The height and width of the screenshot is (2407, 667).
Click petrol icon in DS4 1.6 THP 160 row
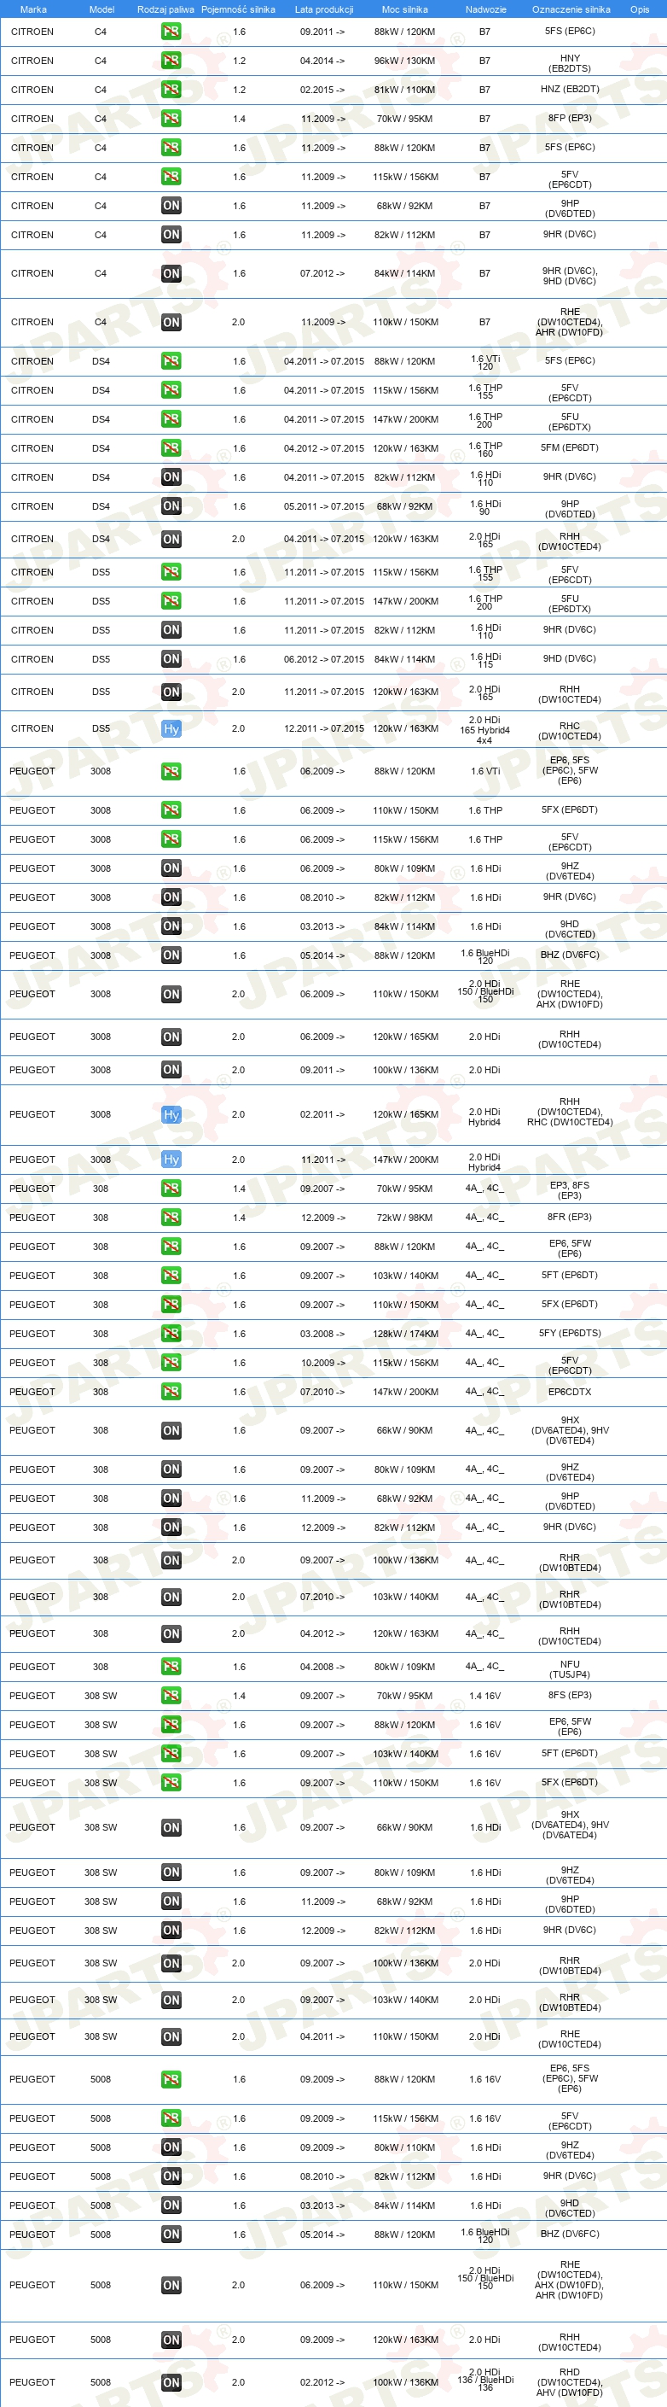171,448
